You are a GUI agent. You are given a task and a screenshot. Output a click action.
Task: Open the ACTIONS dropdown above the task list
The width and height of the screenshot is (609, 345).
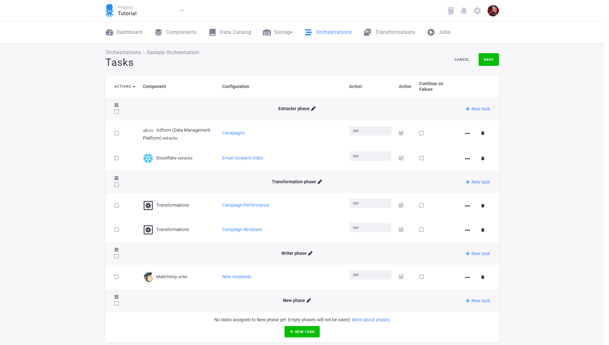pos(124,86)
